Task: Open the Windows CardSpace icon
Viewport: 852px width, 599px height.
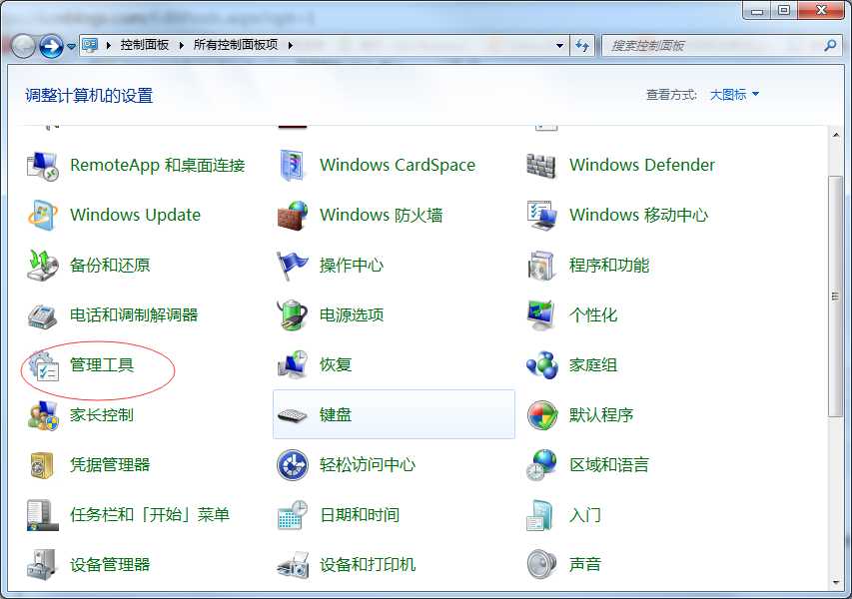Action: click(x=293, y=166)
